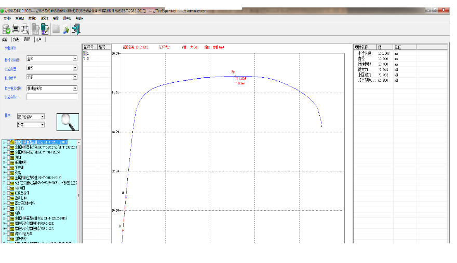Click the database with green check icon
Screen dimensions: 457x263
(x=6, y=30)
